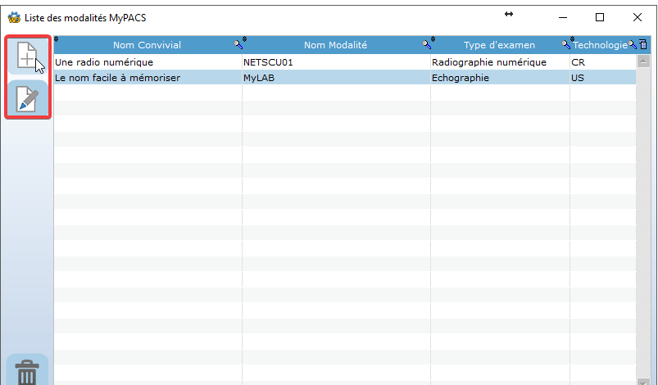Click search magnifier in Technologie column
This screenshot has height=385, width=658.
pos(633,44)
